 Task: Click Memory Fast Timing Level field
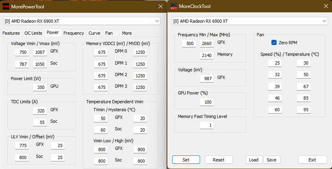click(207, 126)
